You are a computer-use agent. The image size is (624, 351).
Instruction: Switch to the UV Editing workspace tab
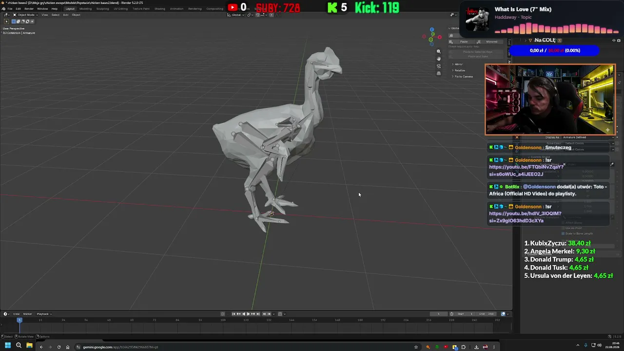tap(120, 9)
